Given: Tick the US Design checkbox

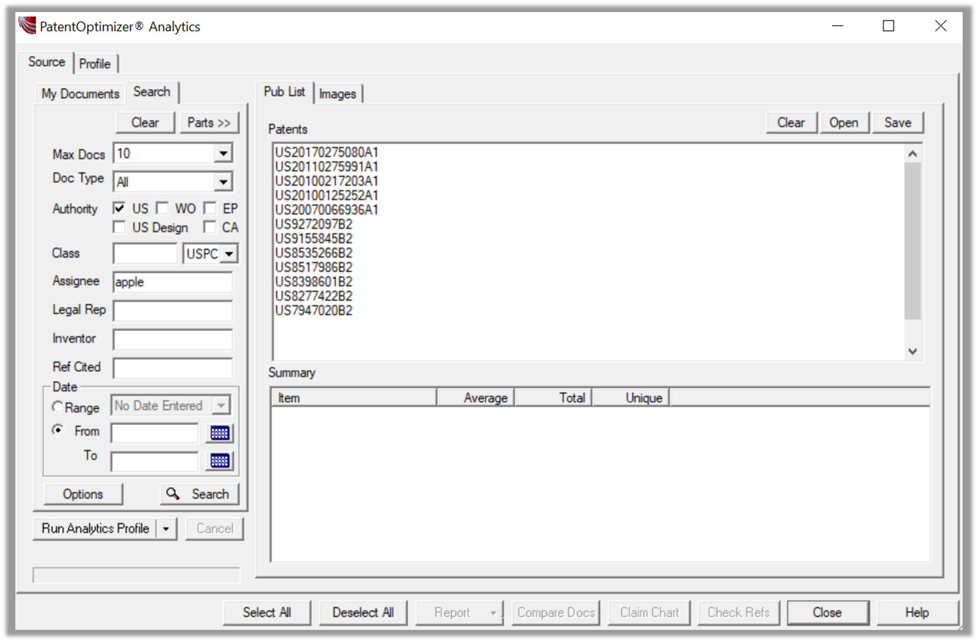Looking at the screenshot, I should pyautogui.click(x=119, y=227).
